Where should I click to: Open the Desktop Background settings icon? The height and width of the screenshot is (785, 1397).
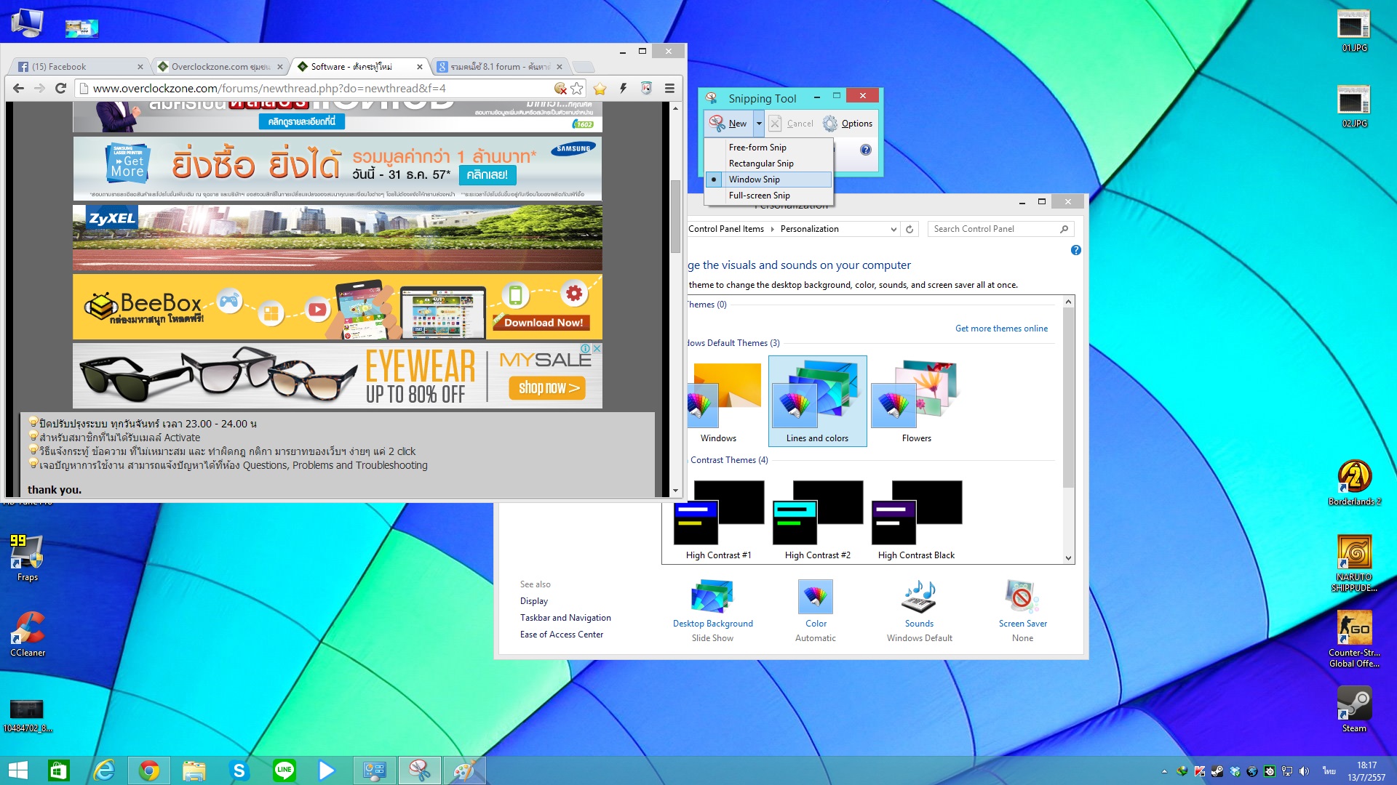712,597
